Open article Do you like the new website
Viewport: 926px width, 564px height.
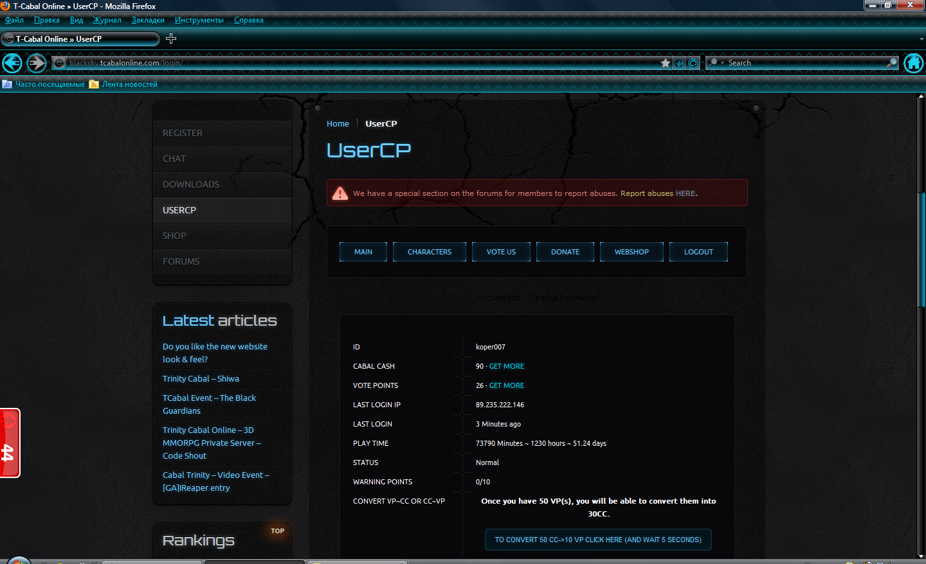215,353
